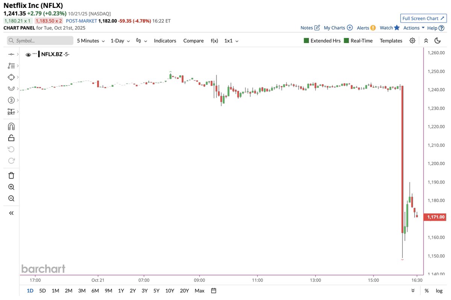The width and height of the screenshot is (451, 300).
Task: Collapse the left drawing toolbar
Action: click(x=11, y=213)
